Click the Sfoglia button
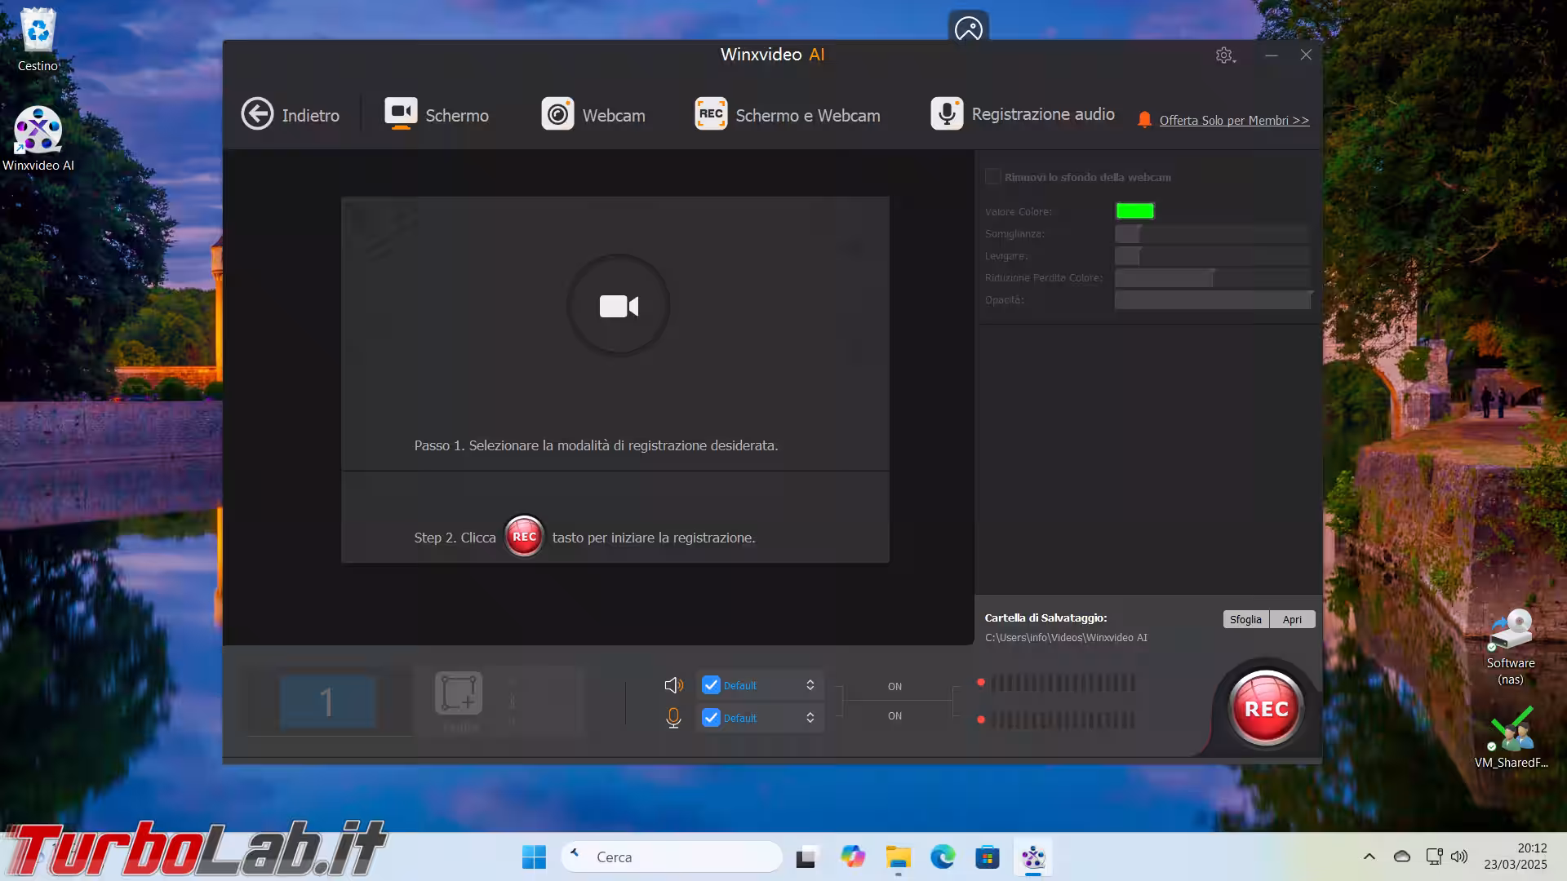The image size is (1567, 881). (x=1245, y=619)
